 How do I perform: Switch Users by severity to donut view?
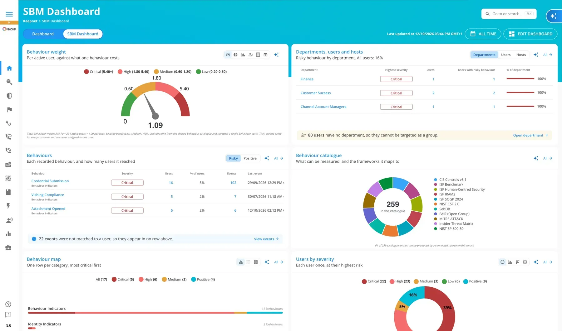pyautogui.click(x=502, y=262)
